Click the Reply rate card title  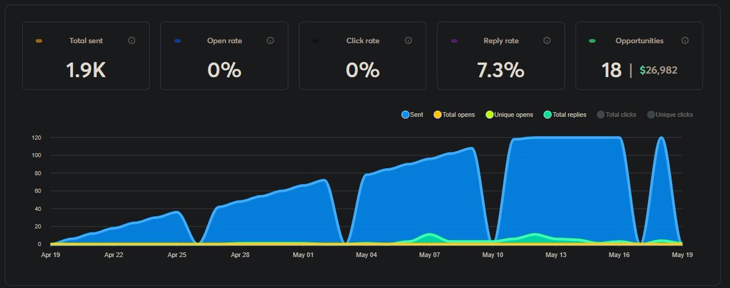(x=501, y=41)
